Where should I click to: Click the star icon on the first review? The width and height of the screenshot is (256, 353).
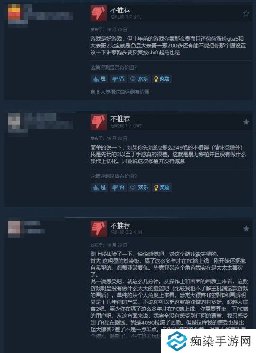coord(246,14)
